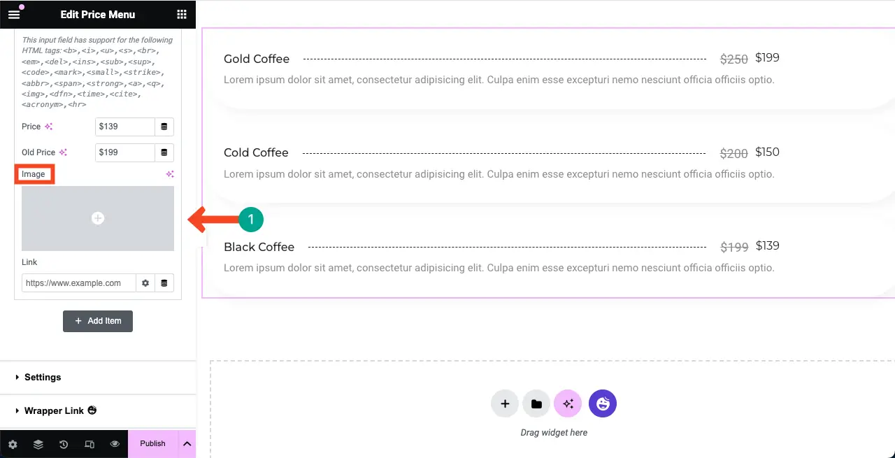Expand the save options arrow beside Publish
This screenshot has width=895, height=458.
[x=187, y=444]
